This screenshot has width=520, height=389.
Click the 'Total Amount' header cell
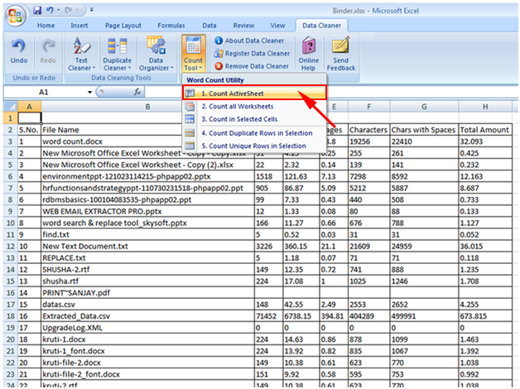[485, 130]
